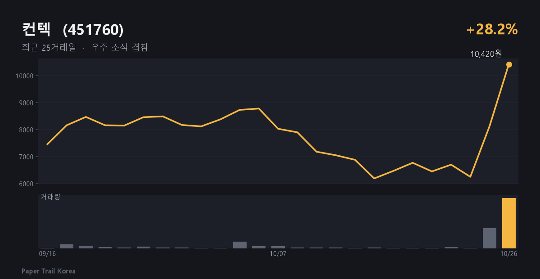The image size is (540, 279).
Task: Click the tall gray volume bar beside the orange one
Action: click(x=490, y=238)
